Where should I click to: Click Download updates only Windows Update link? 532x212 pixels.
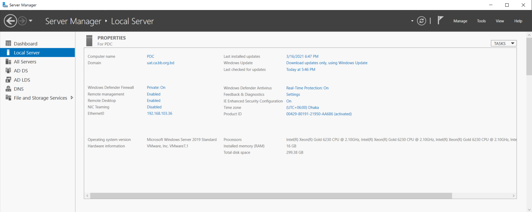(327, 63)
